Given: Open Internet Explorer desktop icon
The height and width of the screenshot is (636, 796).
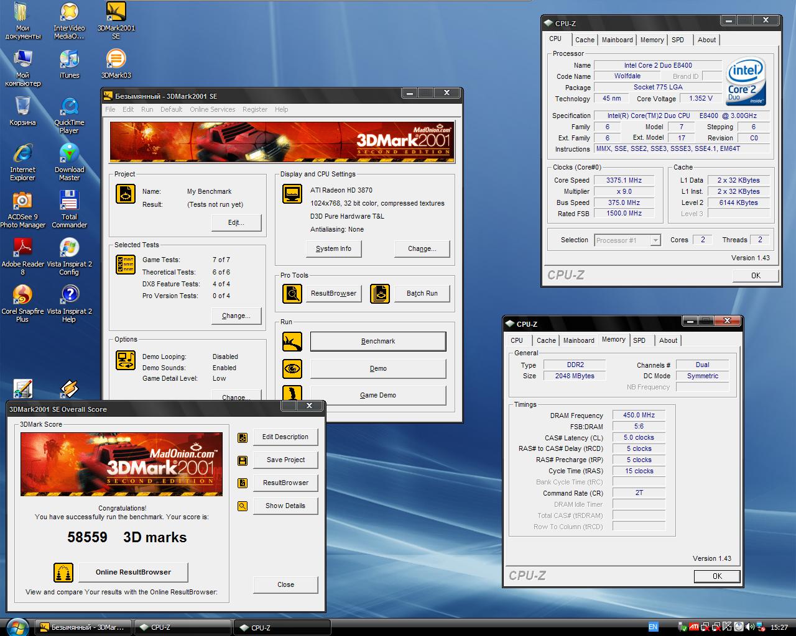Looking at the screenshot, I should [22, 163].
